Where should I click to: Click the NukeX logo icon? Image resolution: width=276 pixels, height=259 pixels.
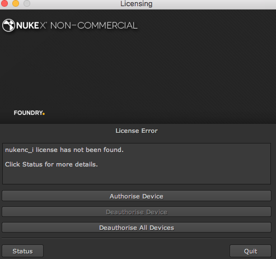tap(8, 25)
